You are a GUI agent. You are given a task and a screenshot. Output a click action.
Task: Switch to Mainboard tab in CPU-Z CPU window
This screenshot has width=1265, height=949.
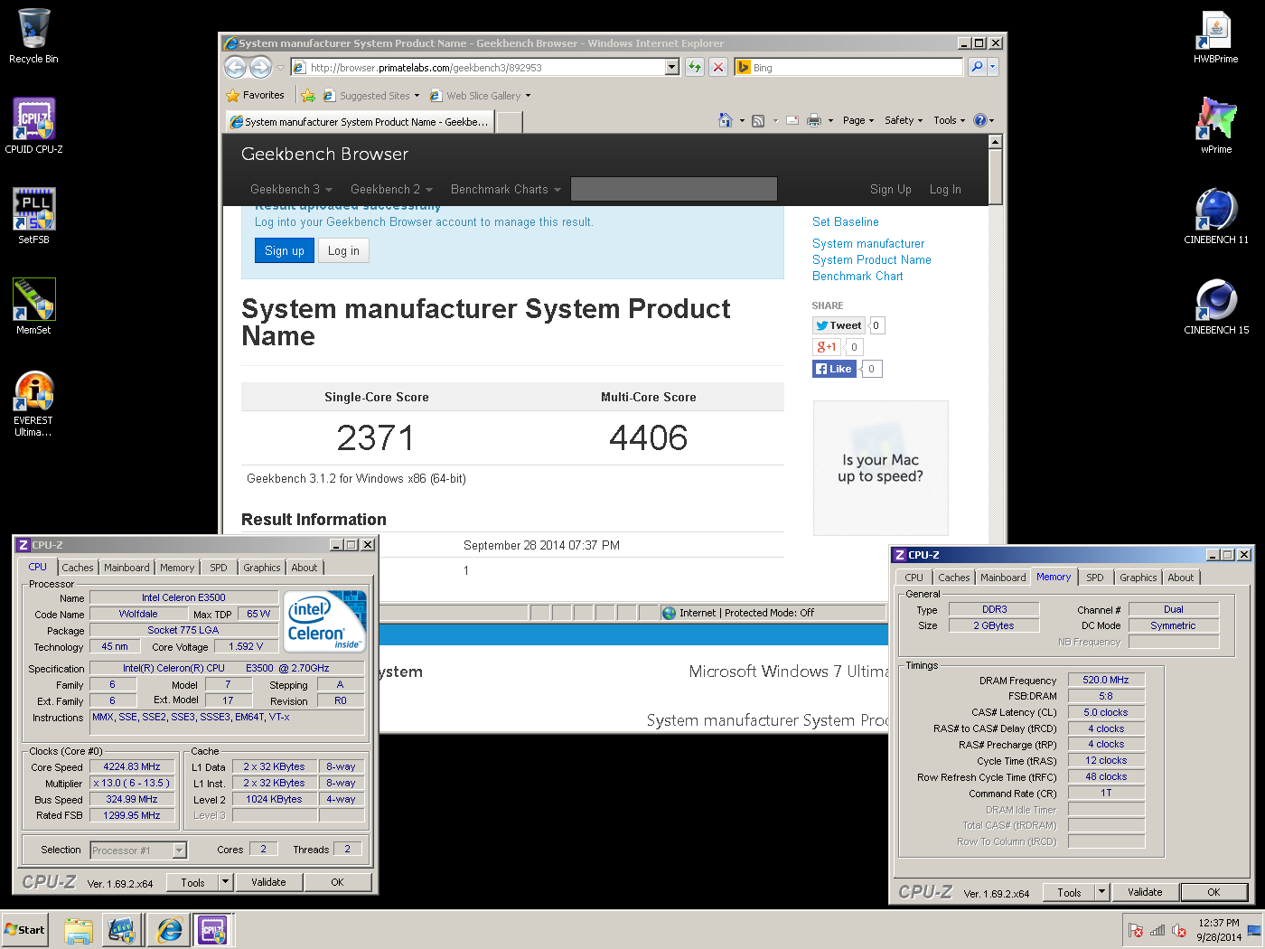[126, 568]
